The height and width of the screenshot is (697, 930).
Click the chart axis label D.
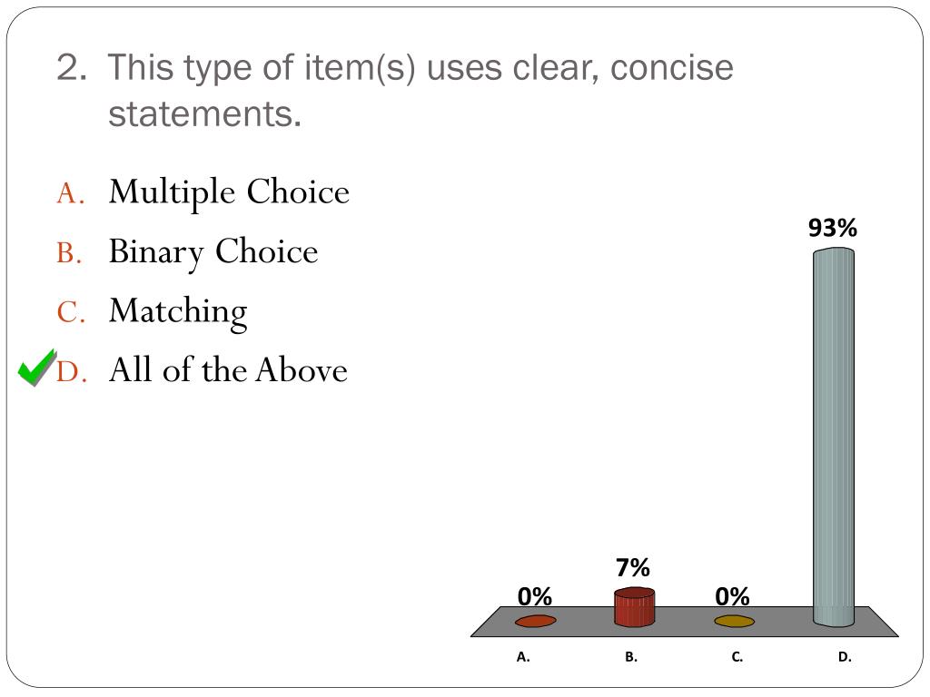[x=845, y=657]
